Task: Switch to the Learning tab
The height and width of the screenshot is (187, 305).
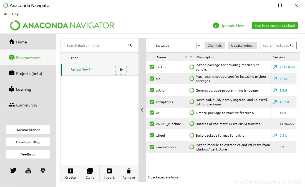Action: (x=28, y=89)
